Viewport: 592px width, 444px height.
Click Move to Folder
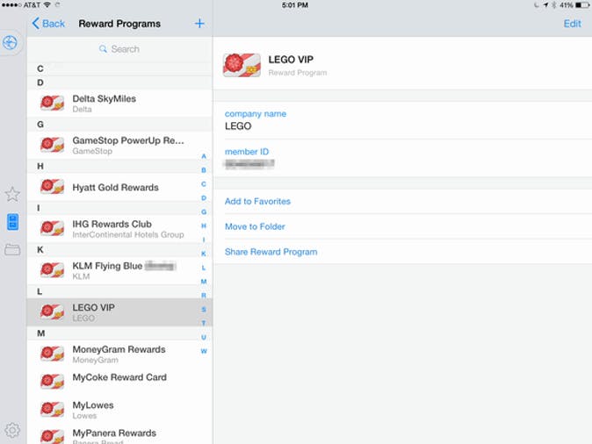[255, 226]
